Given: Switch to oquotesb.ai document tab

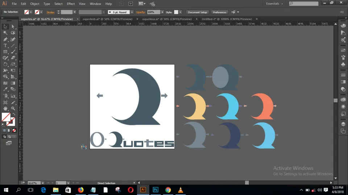Looking at the screenshot, I should 107,19.
